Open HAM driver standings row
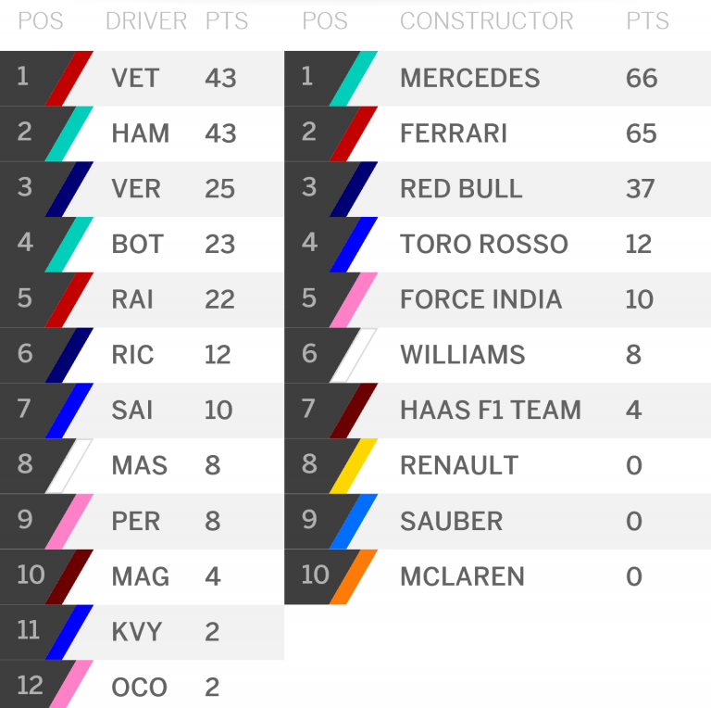Image resolution: width=711 pixels, height=708 pixels. click(x=142, y=133)
